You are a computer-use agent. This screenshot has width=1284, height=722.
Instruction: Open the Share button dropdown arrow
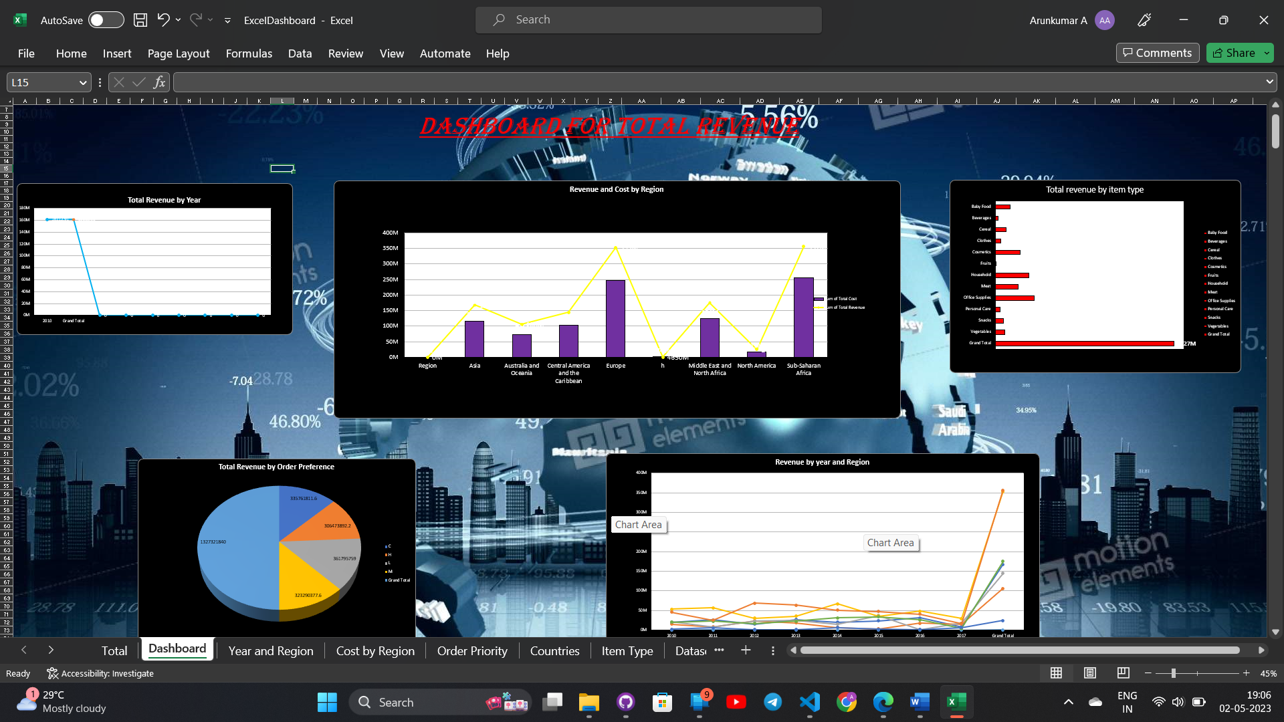click(x=1267, y=53)
